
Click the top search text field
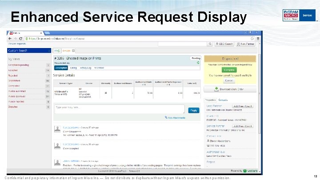click(182, 44)
